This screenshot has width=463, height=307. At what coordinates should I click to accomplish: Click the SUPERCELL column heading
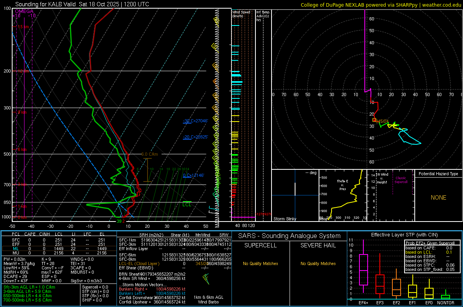point(261,245)
